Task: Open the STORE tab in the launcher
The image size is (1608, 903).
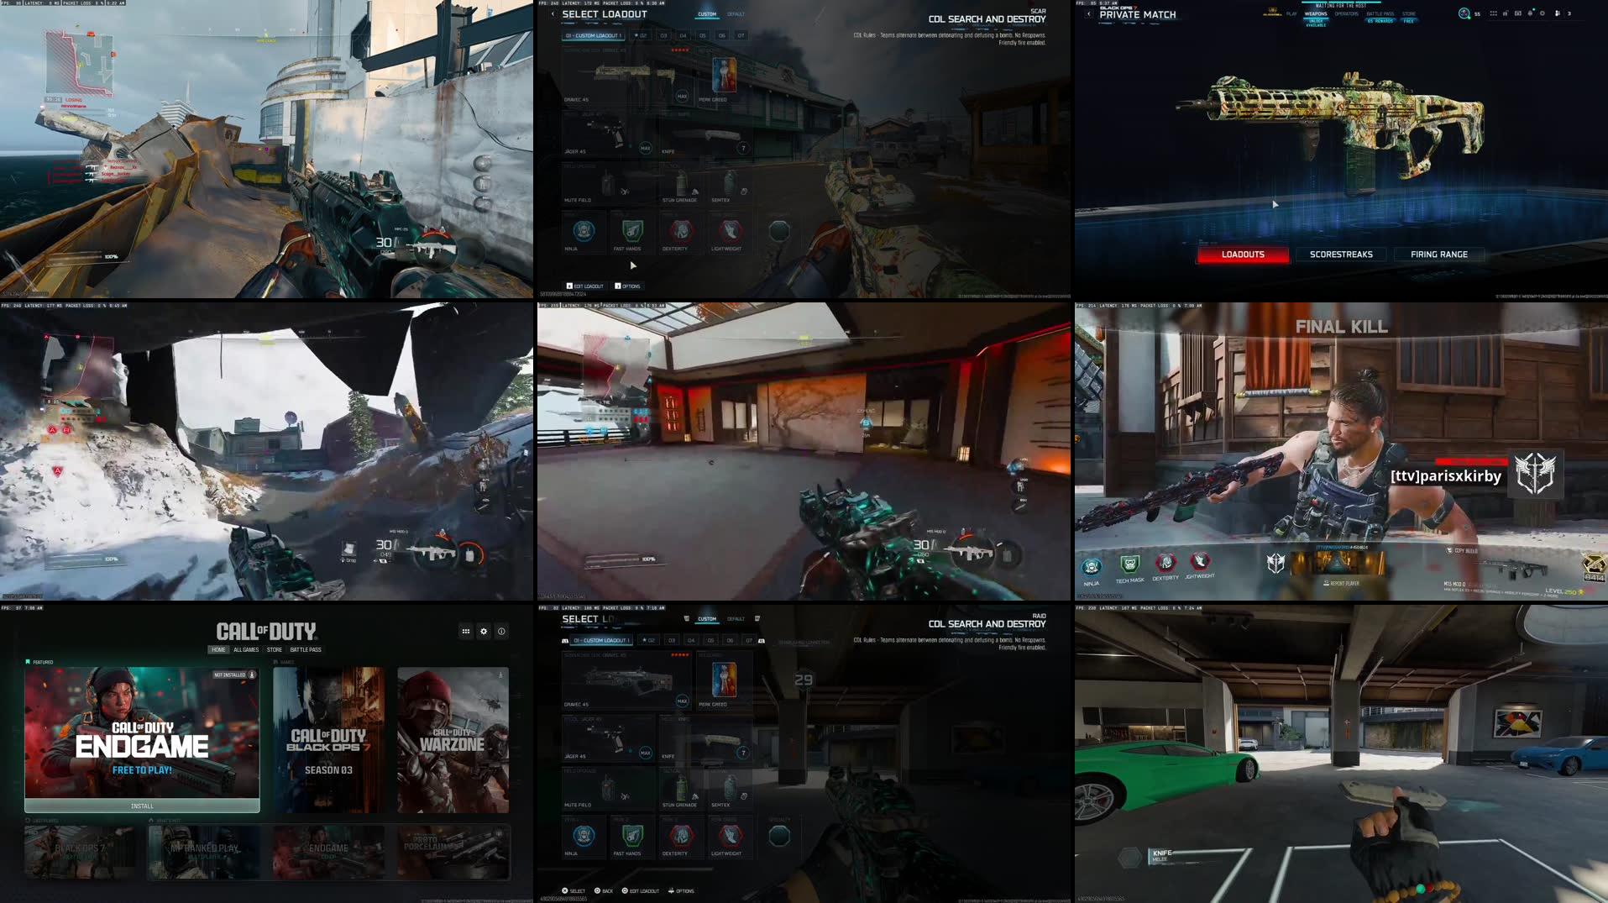Action: click(x=275, y=649)
